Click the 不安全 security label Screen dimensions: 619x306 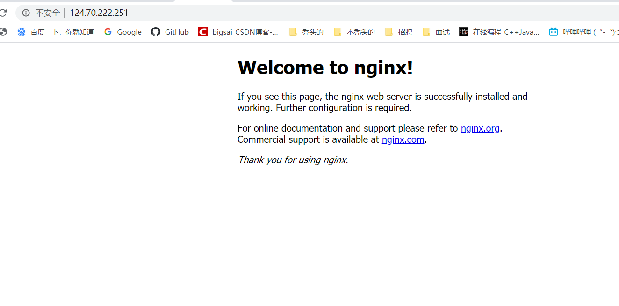tap(47, 13)
